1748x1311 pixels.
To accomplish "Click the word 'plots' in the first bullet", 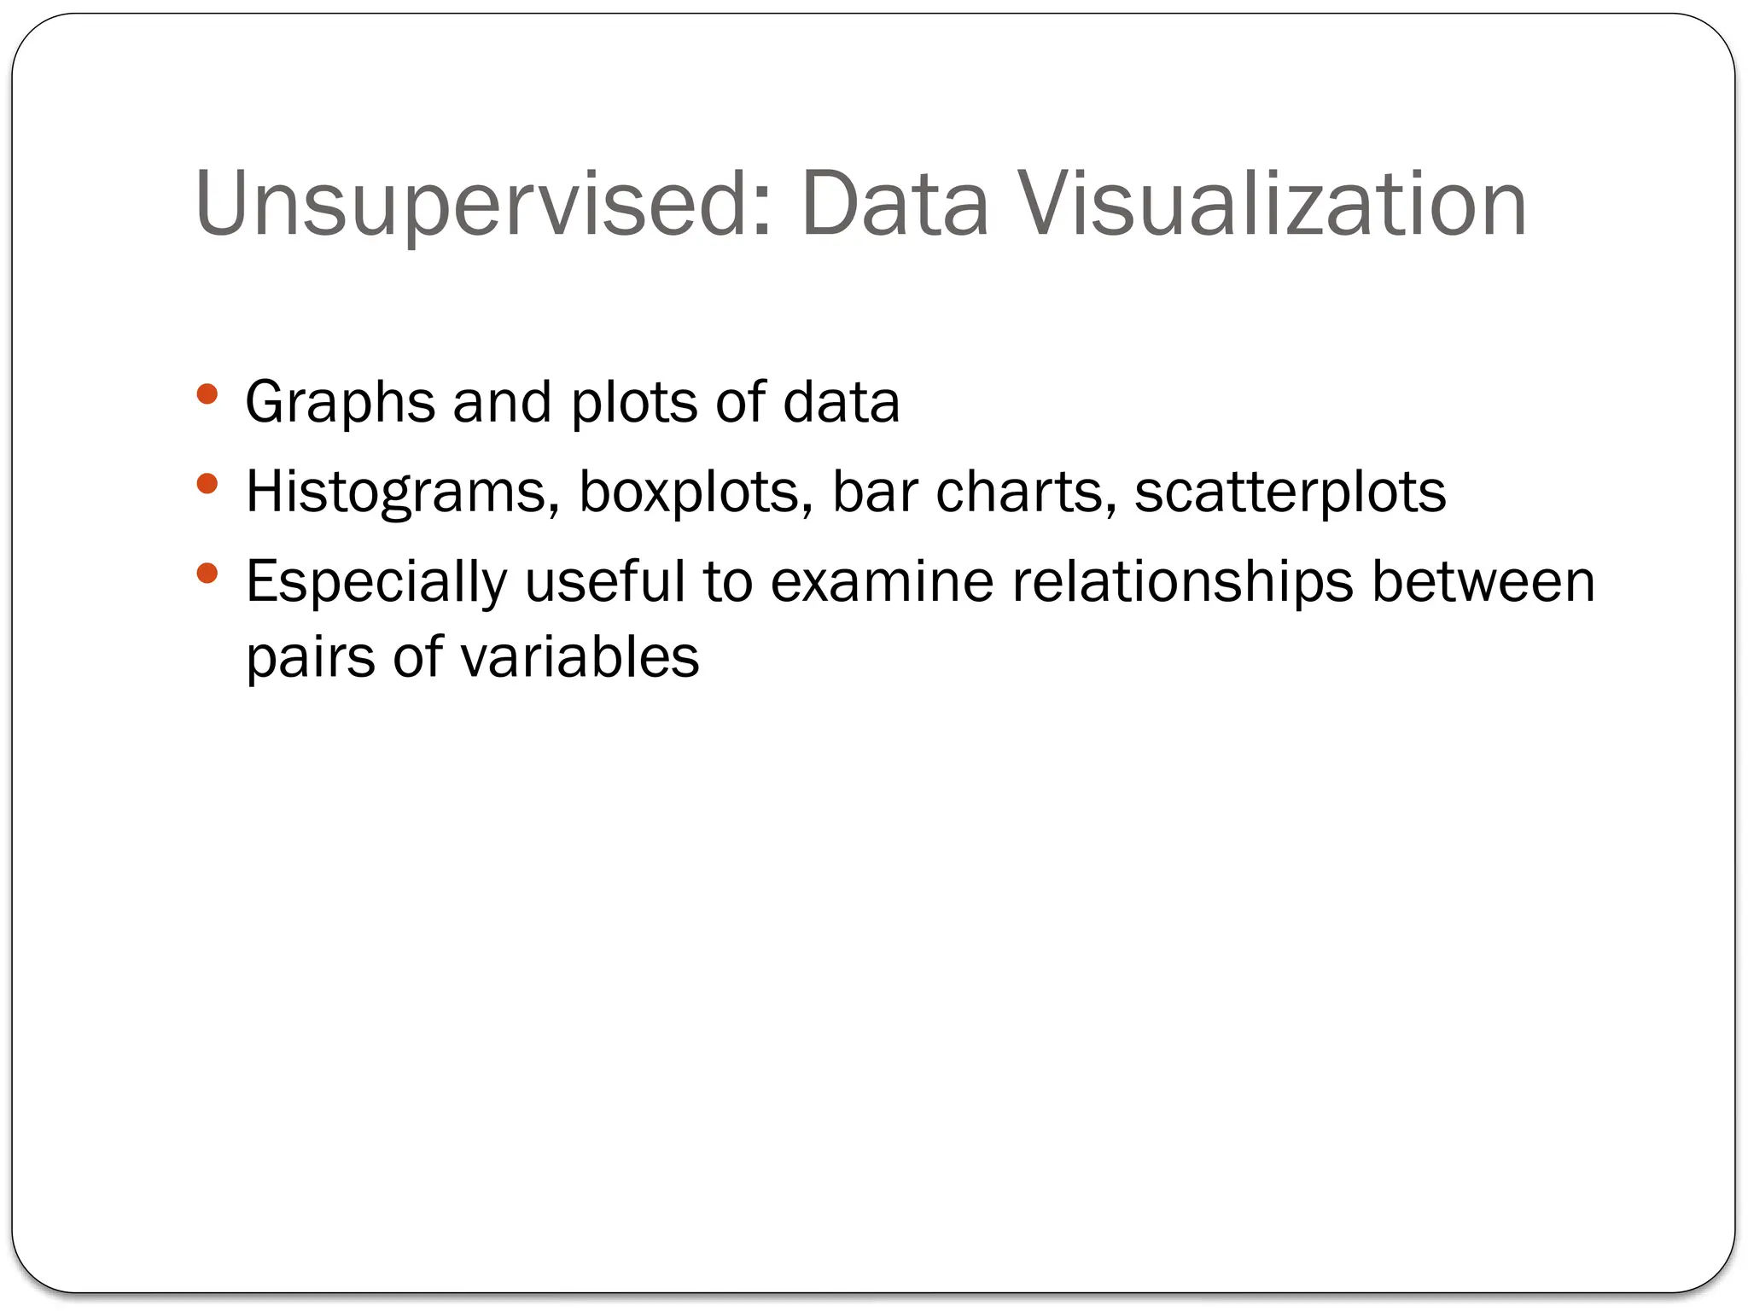I will (634, 402).
